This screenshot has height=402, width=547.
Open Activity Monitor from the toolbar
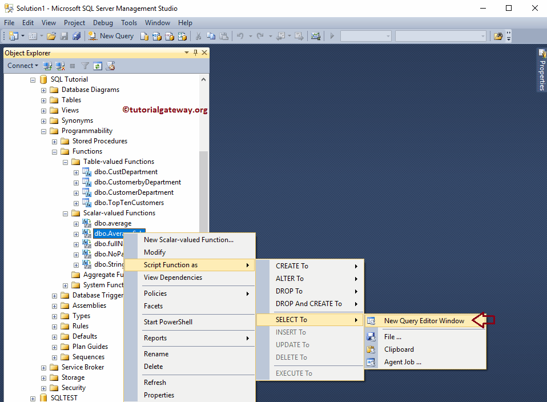[316, 36]
